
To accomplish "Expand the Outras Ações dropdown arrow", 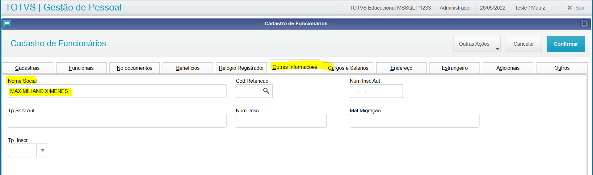I will coord(497,49).
